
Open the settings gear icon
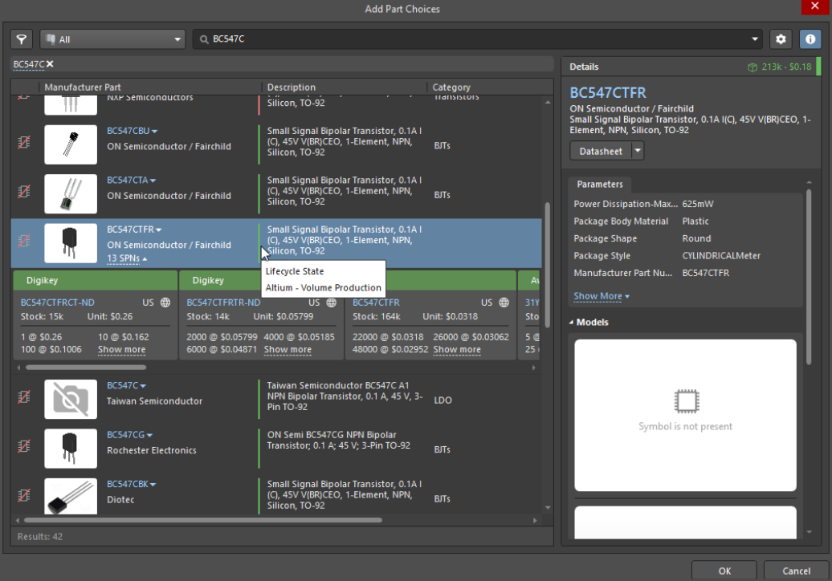781,39
